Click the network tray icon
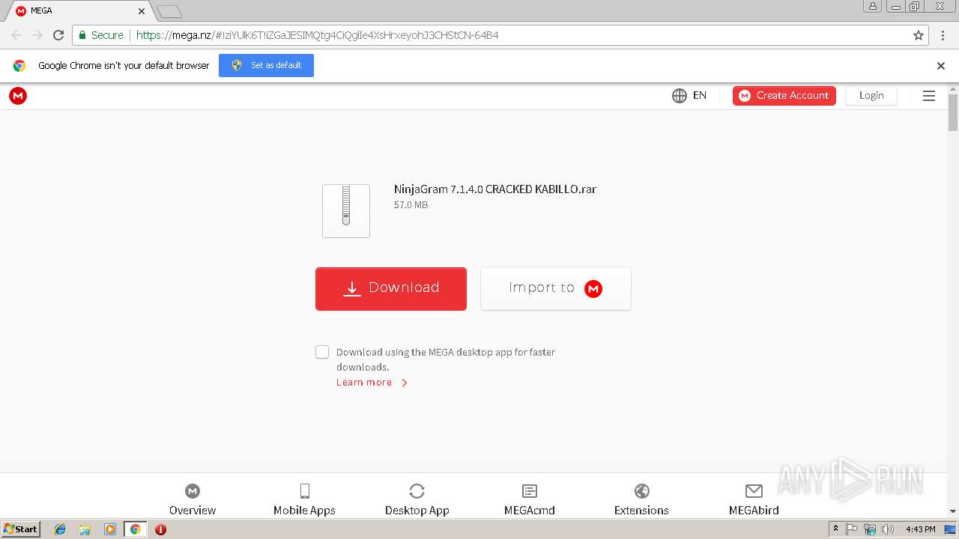Image resolution: width=959 pixels, height=539 pixels. point(870,529)
